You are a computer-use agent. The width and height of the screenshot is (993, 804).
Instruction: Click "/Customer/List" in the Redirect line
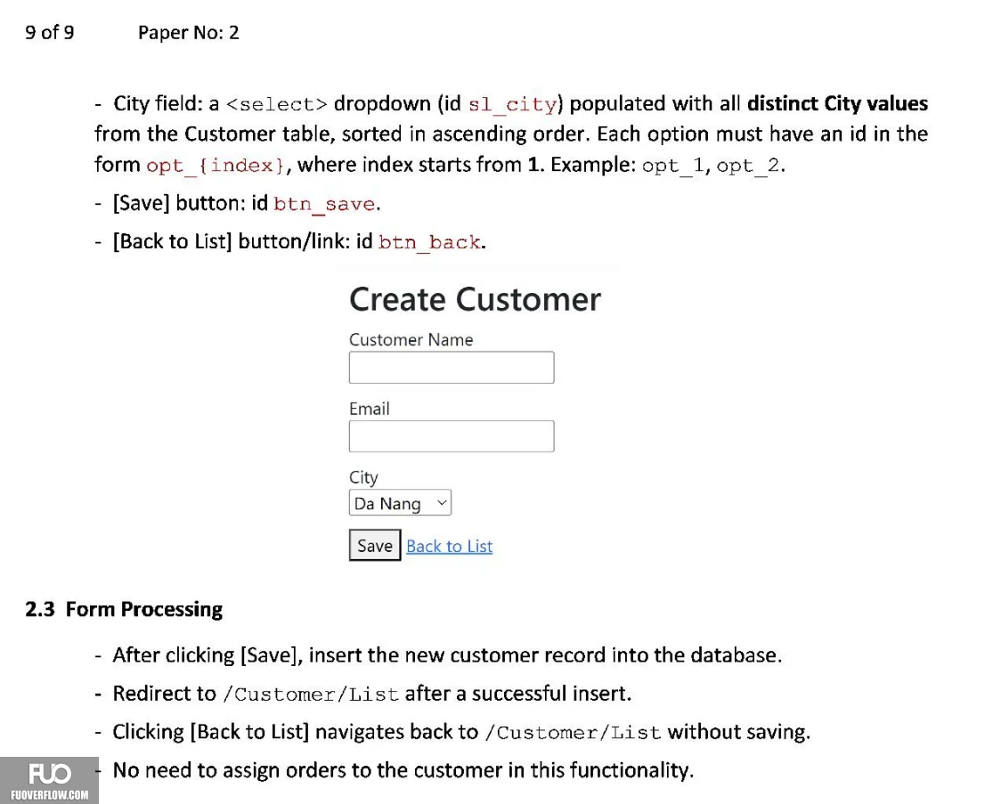point(310,694)
